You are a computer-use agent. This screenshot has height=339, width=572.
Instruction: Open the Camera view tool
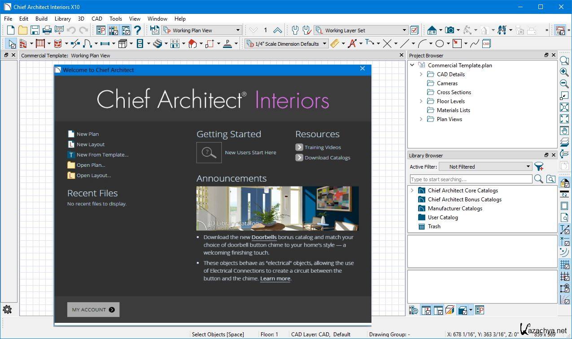point(449,30)
